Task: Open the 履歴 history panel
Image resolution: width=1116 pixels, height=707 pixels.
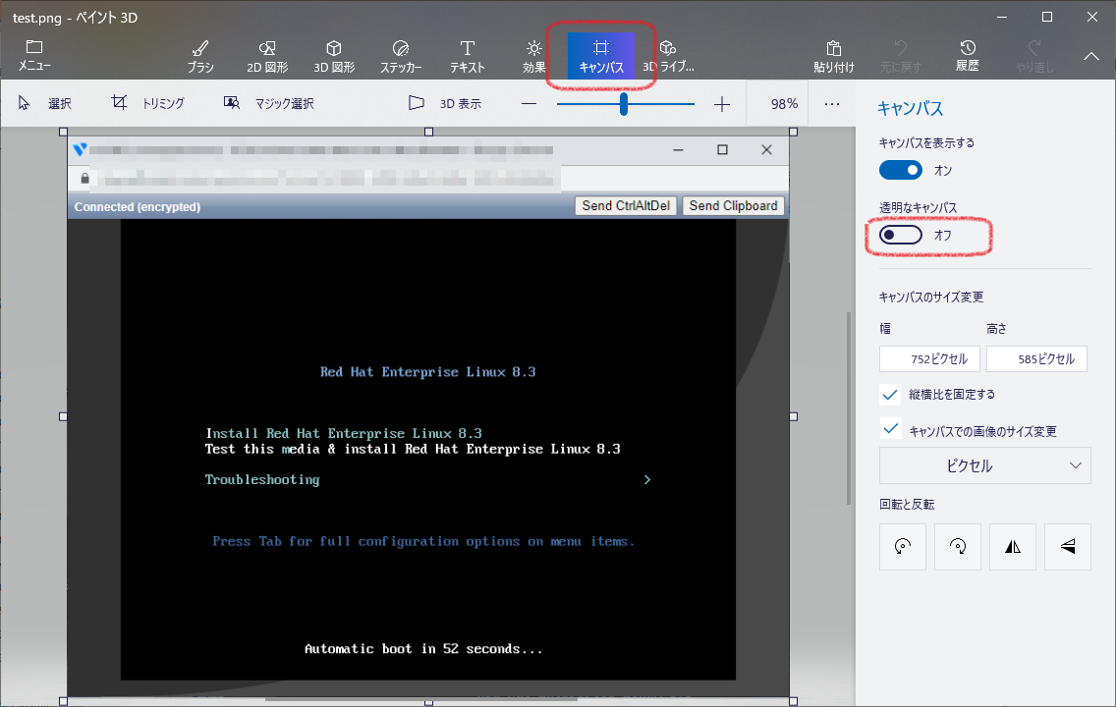Action: tap(968, 56)
